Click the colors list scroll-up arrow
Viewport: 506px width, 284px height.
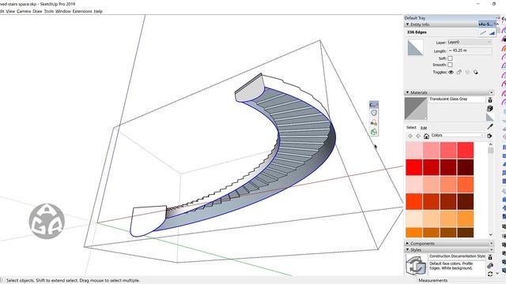point(491,144)
